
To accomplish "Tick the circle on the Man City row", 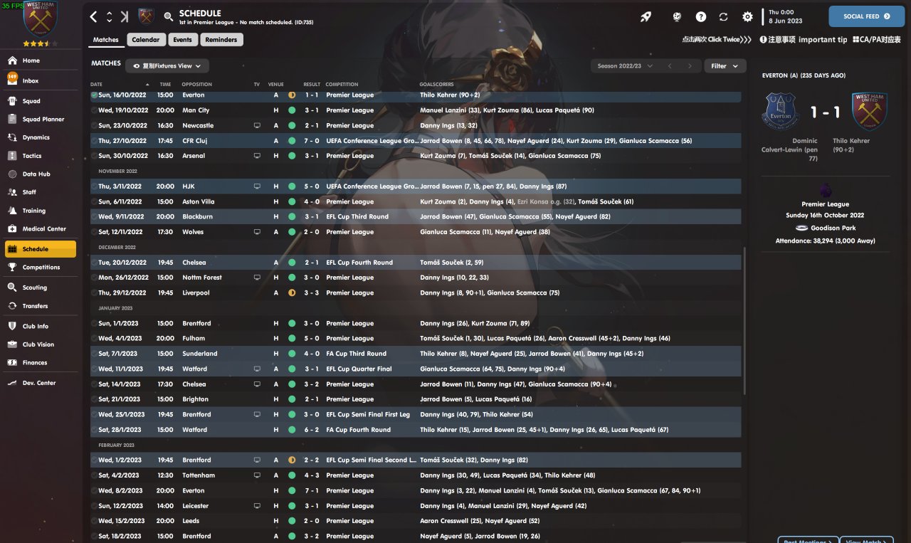I will pos(94,110).
